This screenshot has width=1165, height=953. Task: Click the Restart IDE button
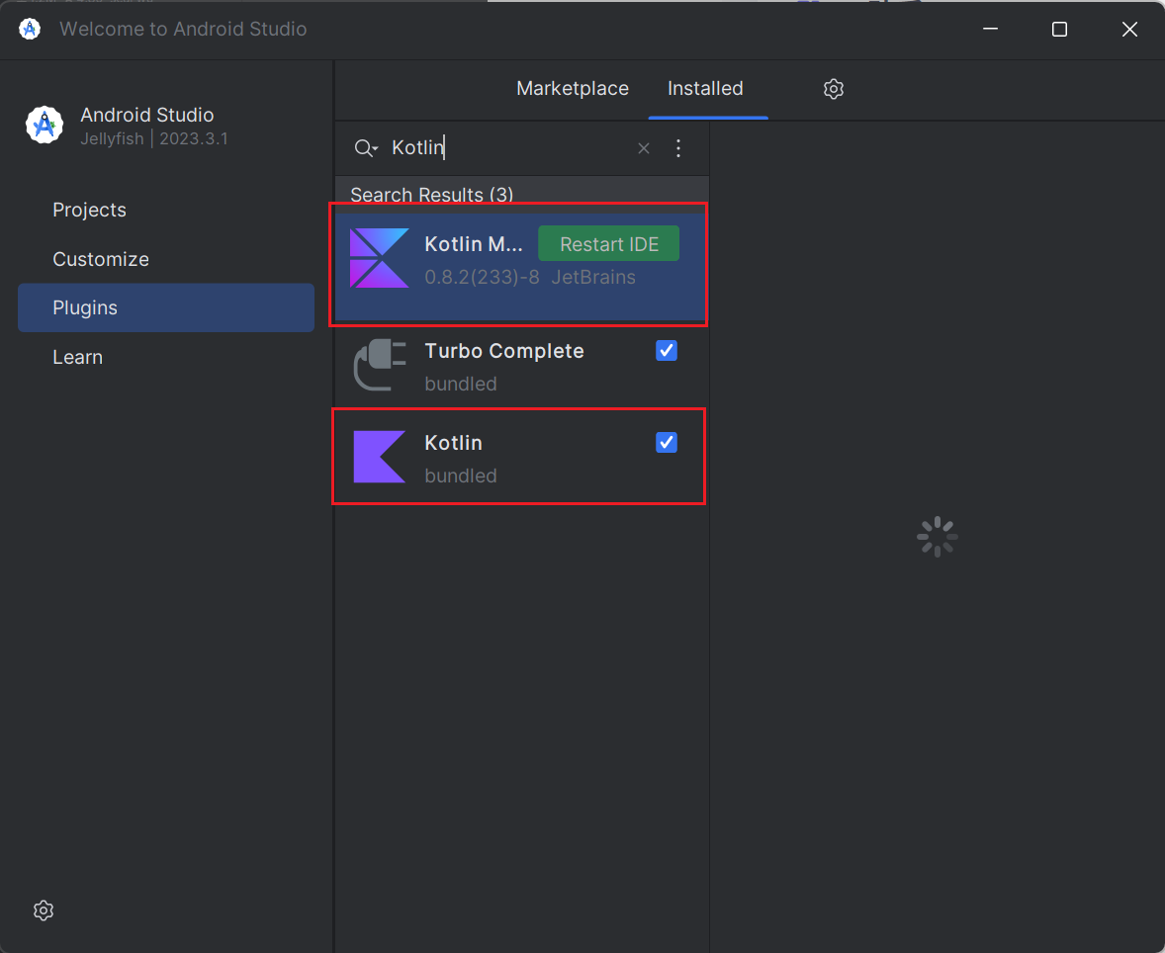pos(608,243)
